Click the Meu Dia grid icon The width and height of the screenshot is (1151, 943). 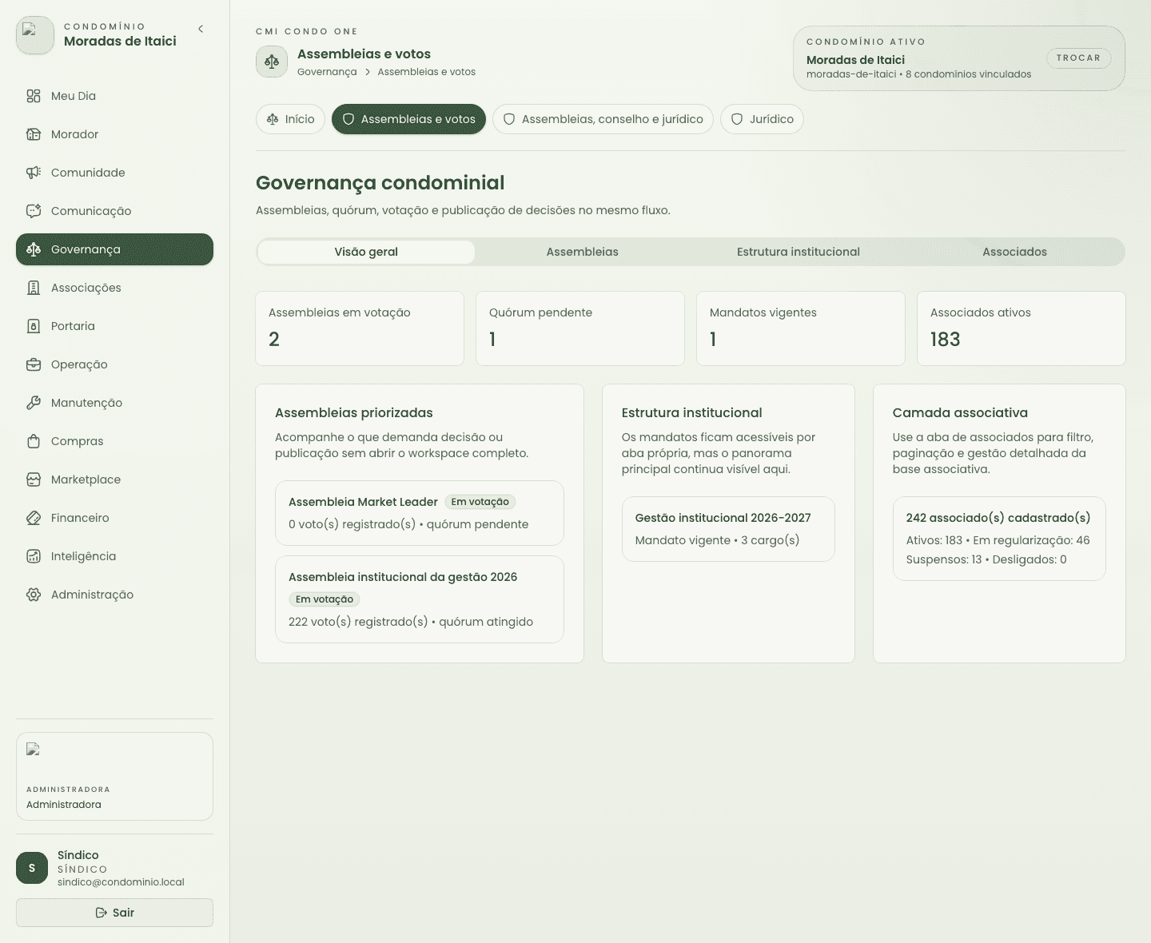tap(34, 96)
